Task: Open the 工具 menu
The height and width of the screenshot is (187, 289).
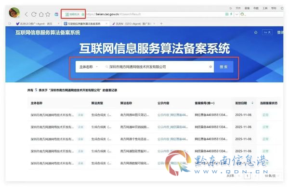Action: (265, 8)
